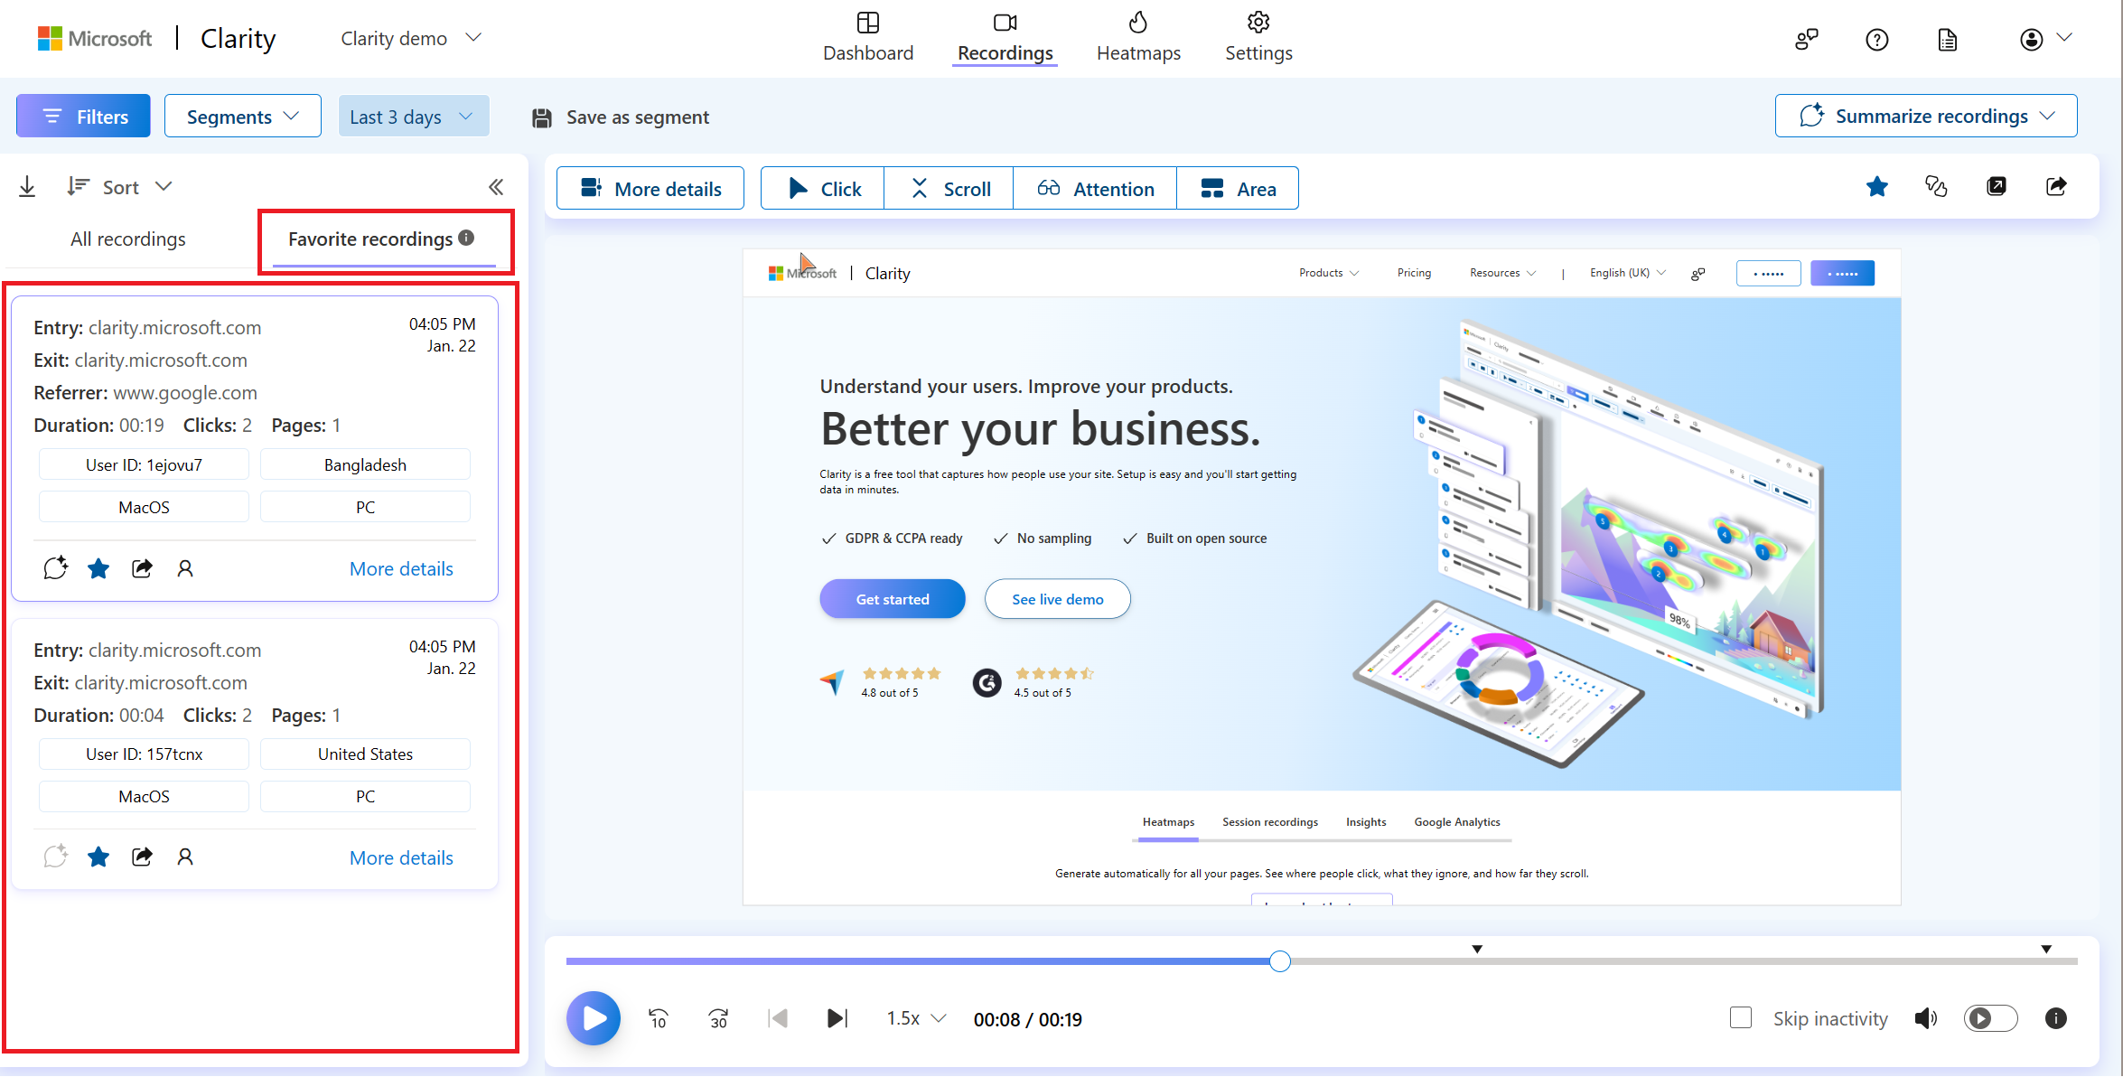Click the playback progress handle
The width and height of the screenshot is (2123, 1077).
click(x=1279, y=960)
